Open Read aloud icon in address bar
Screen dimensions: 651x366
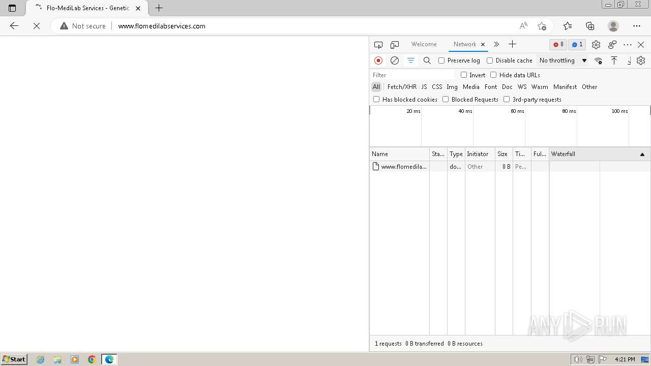[x=523, y=26]
